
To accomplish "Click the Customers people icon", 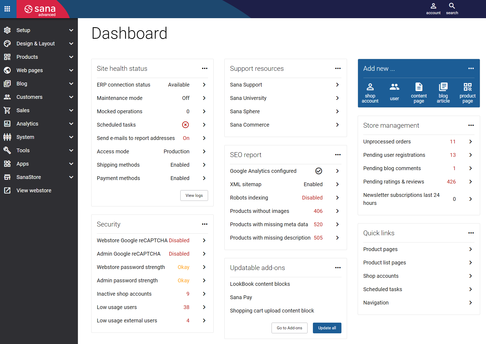I will point(7,97).
